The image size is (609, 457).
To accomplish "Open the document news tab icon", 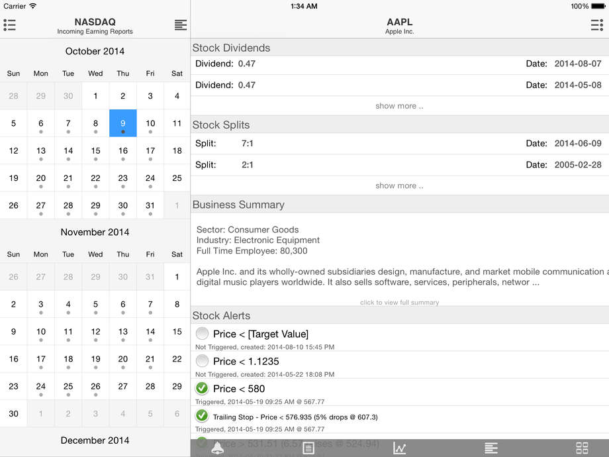I will (x=308, y=448).
